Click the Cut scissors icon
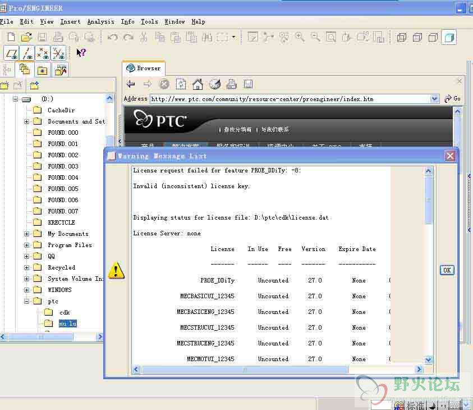 point(144,37)
